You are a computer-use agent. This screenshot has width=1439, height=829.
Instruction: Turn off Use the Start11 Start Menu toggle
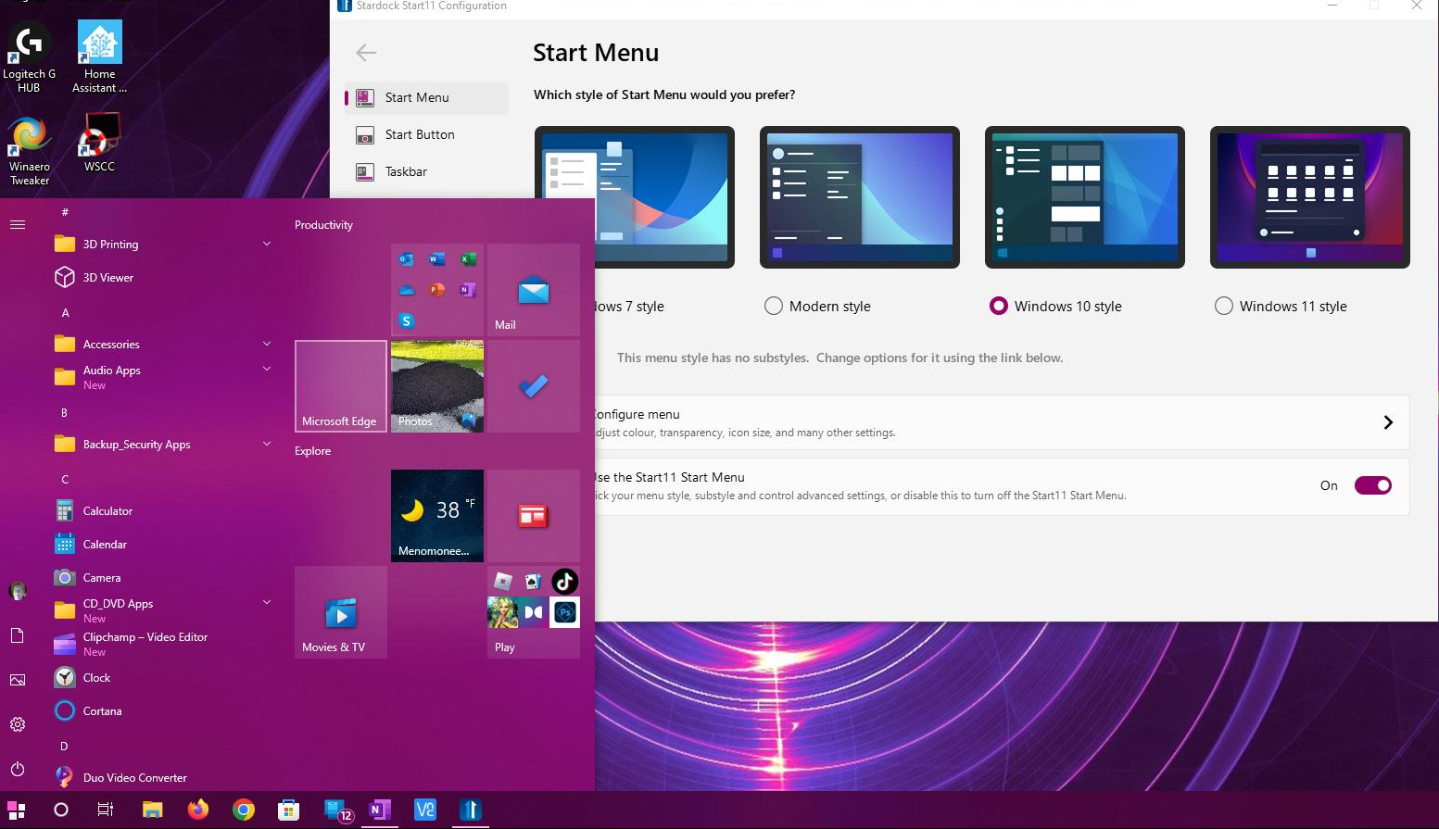click(x=1372, y=485)
